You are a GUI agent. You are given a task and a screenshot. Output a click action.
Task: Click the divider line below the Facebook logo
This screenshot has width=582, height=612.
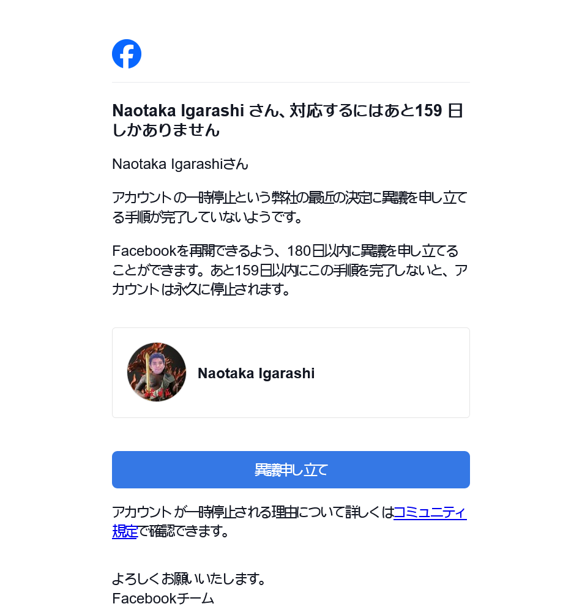click(291, 82)
